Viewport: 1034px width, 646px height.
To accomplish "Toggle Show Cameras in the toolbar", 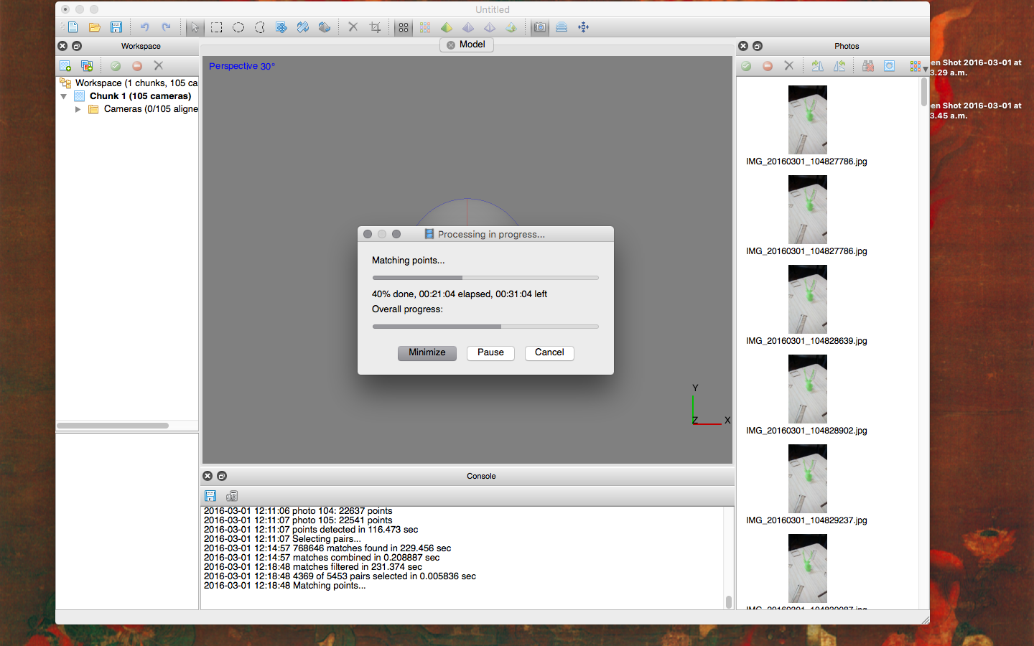I will pos(540,27).
